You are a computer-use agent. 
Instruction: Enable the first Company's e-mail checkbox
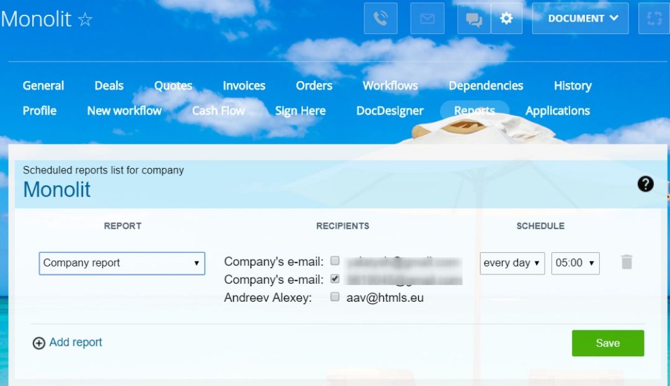tap(335, 261)
